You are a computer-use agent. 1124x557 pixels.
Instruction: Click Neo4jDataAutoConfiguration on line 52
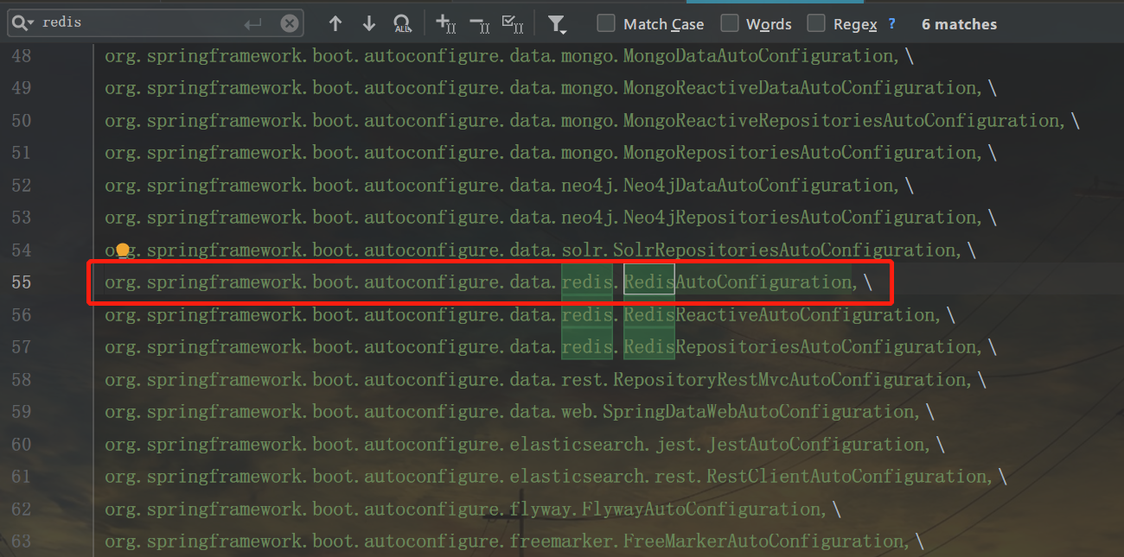tap(759, 186)
